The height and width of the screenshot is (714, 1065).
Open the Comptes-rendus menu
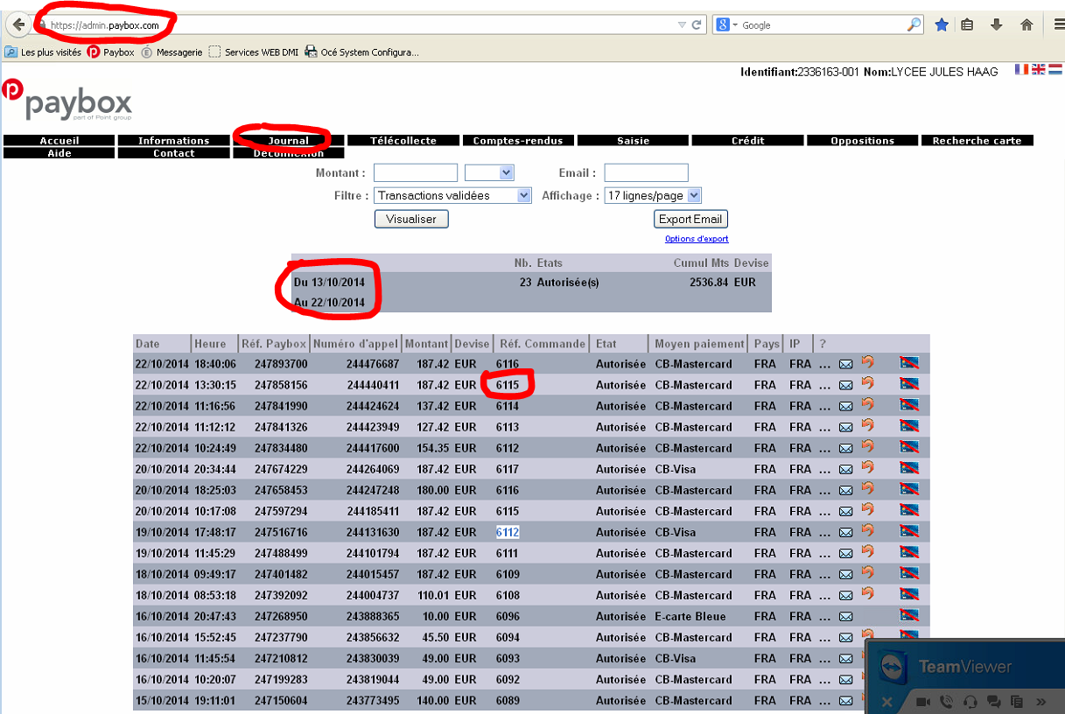[518, 141]
